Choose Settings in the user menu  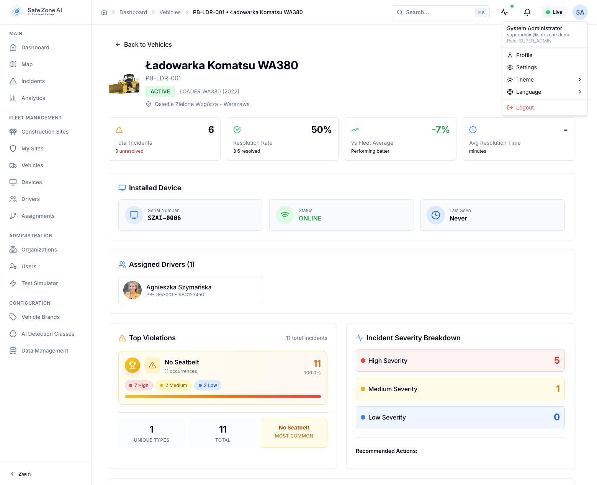[526, 67]
